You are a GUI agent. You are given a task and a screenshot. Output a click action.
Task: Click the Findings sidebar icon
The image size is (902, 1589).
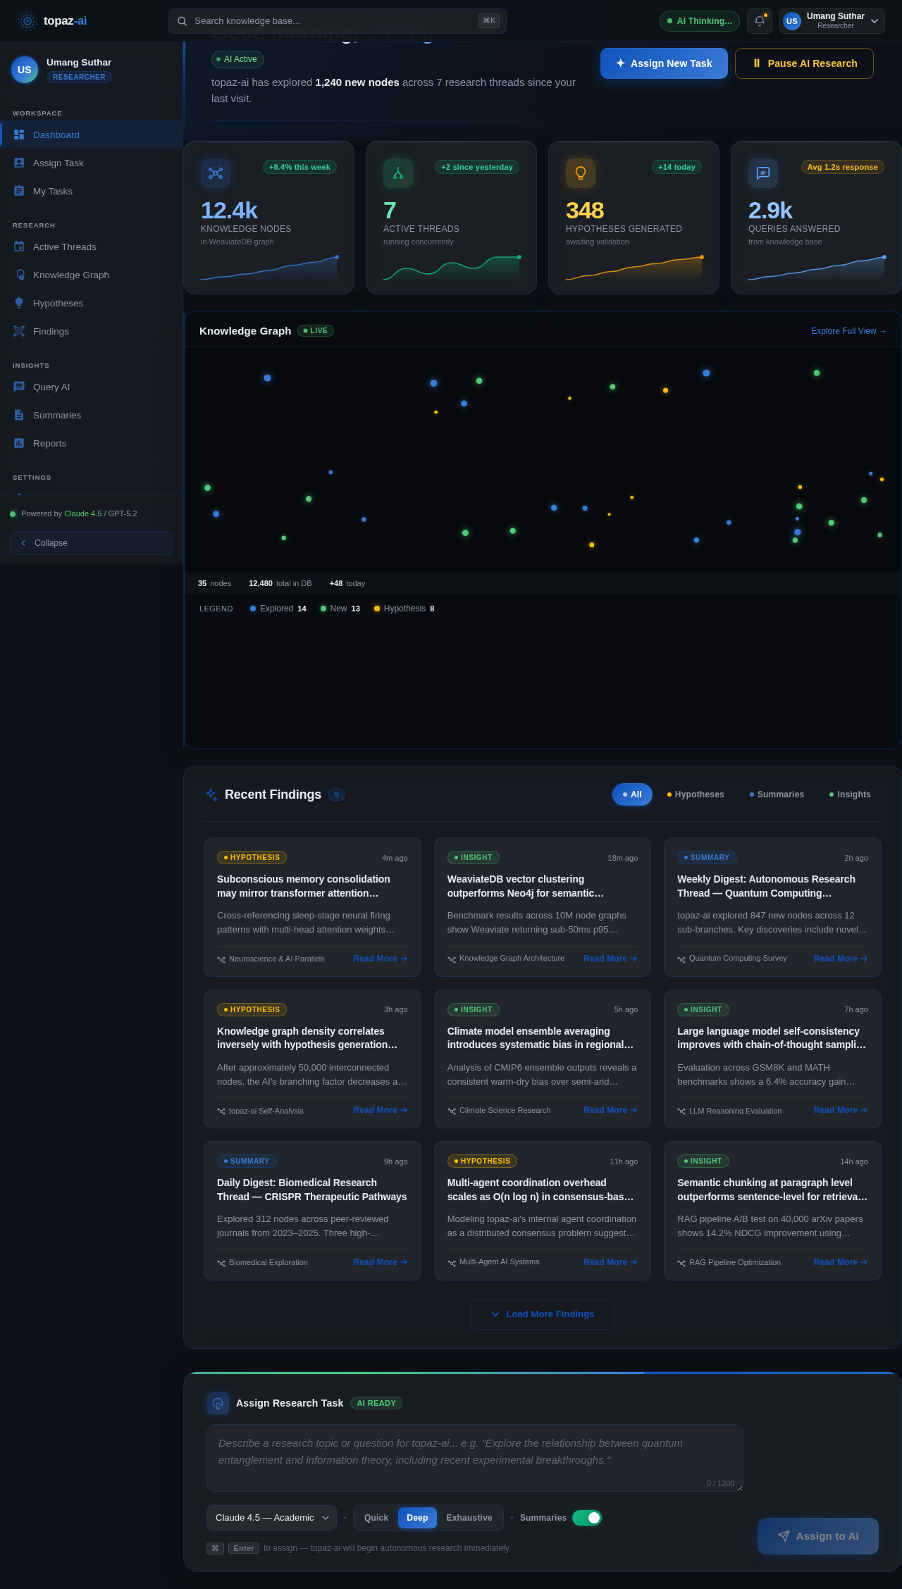[19, 331]
